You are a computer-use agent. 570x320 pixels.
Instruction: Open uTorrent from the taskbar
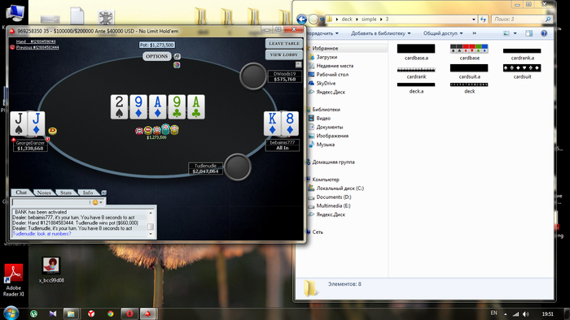[x=34, y=314]
